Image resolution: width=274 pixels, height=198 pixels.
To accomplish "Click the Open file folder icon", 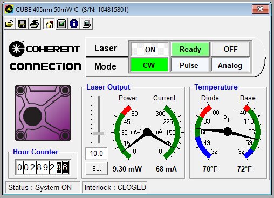I will (10, 24).
